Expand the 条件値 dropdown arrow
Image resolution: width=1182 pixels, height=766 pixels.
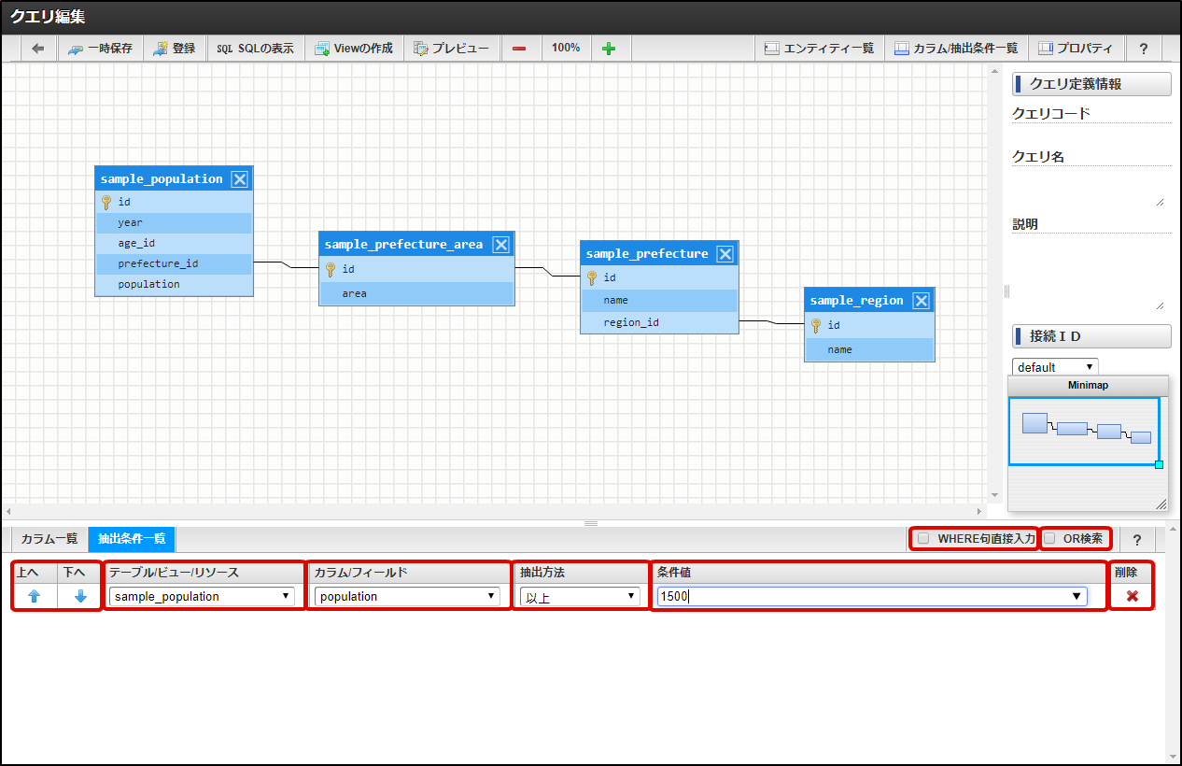1076,596
